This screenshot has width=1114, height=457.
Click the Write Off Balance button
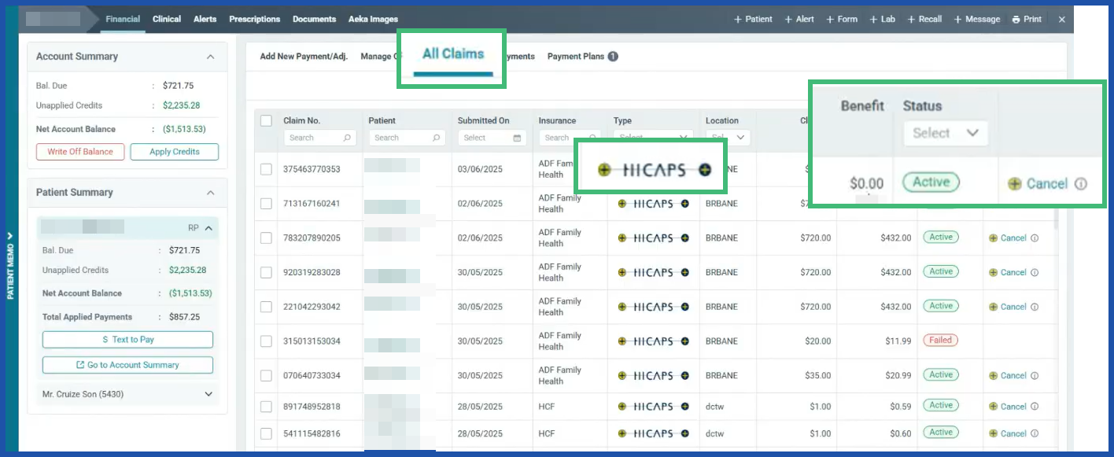(x=79, y=152)
